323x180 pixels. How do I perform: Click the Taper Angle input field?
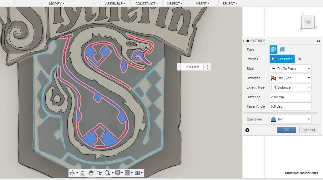click(x=291, y=106)
